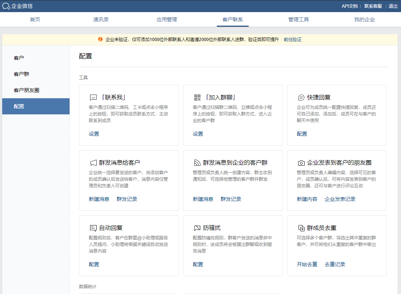Click the 快捷回复 speech bubble icon

coord(301,98)
